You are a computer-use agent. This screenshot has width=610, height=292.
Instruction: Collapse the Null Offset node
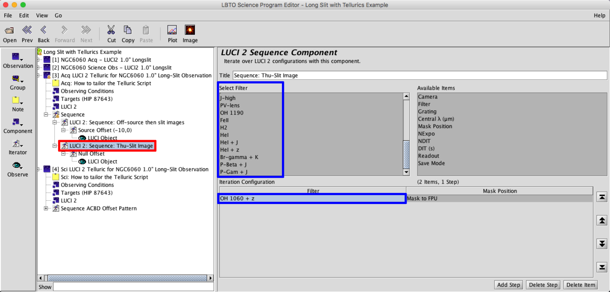coord(64,154)
